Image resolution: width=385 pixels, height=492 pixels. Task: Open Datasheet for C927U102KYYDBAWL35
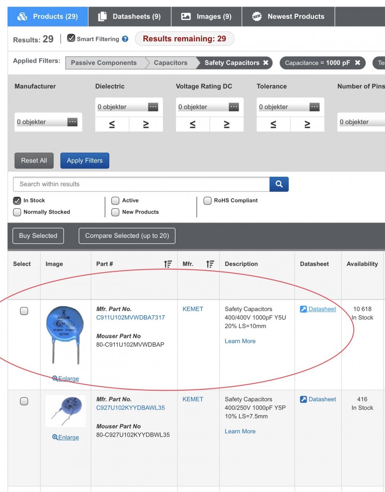(318, 399)
